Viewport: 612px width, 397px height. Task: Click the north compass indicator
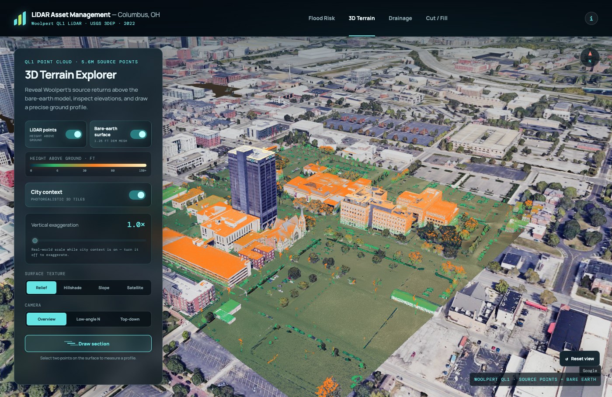[590, 57]
